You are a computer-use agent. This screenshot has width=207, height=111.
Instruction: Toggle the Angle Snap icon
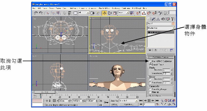pyautogui.click(x=144, y=13)
